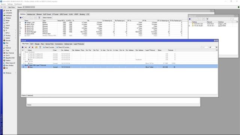Toggle Safe Mode button

point(11,7)
